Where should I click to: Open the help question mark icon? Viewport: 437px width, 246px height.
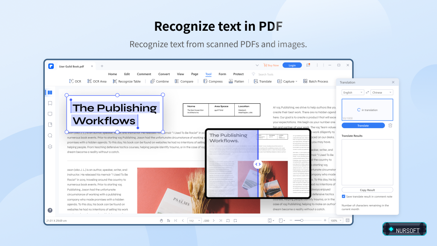coord(50,210)
